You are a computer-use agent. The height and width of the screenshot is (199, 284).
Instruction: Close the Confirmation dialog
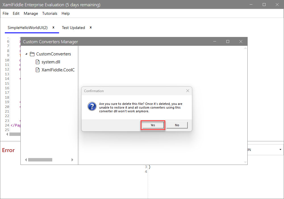(x=188, y=91)
